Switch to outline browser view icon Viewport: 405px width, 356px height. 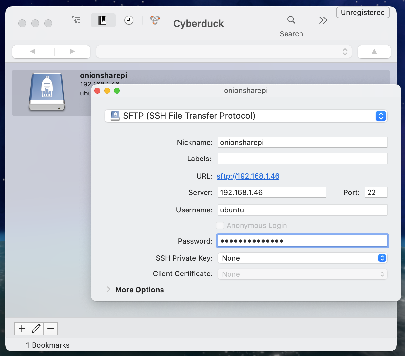[x=76, y=20]
